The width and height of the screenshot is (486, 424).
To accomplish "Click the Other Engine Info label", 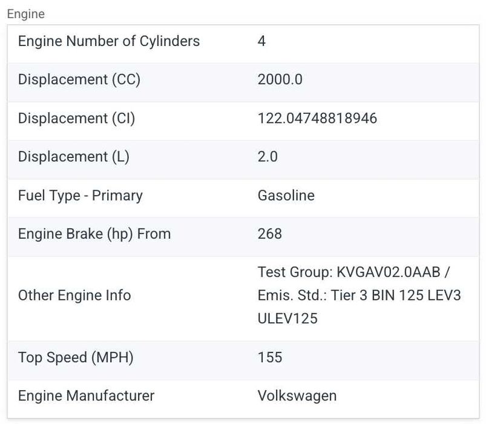I will point(74,296).
